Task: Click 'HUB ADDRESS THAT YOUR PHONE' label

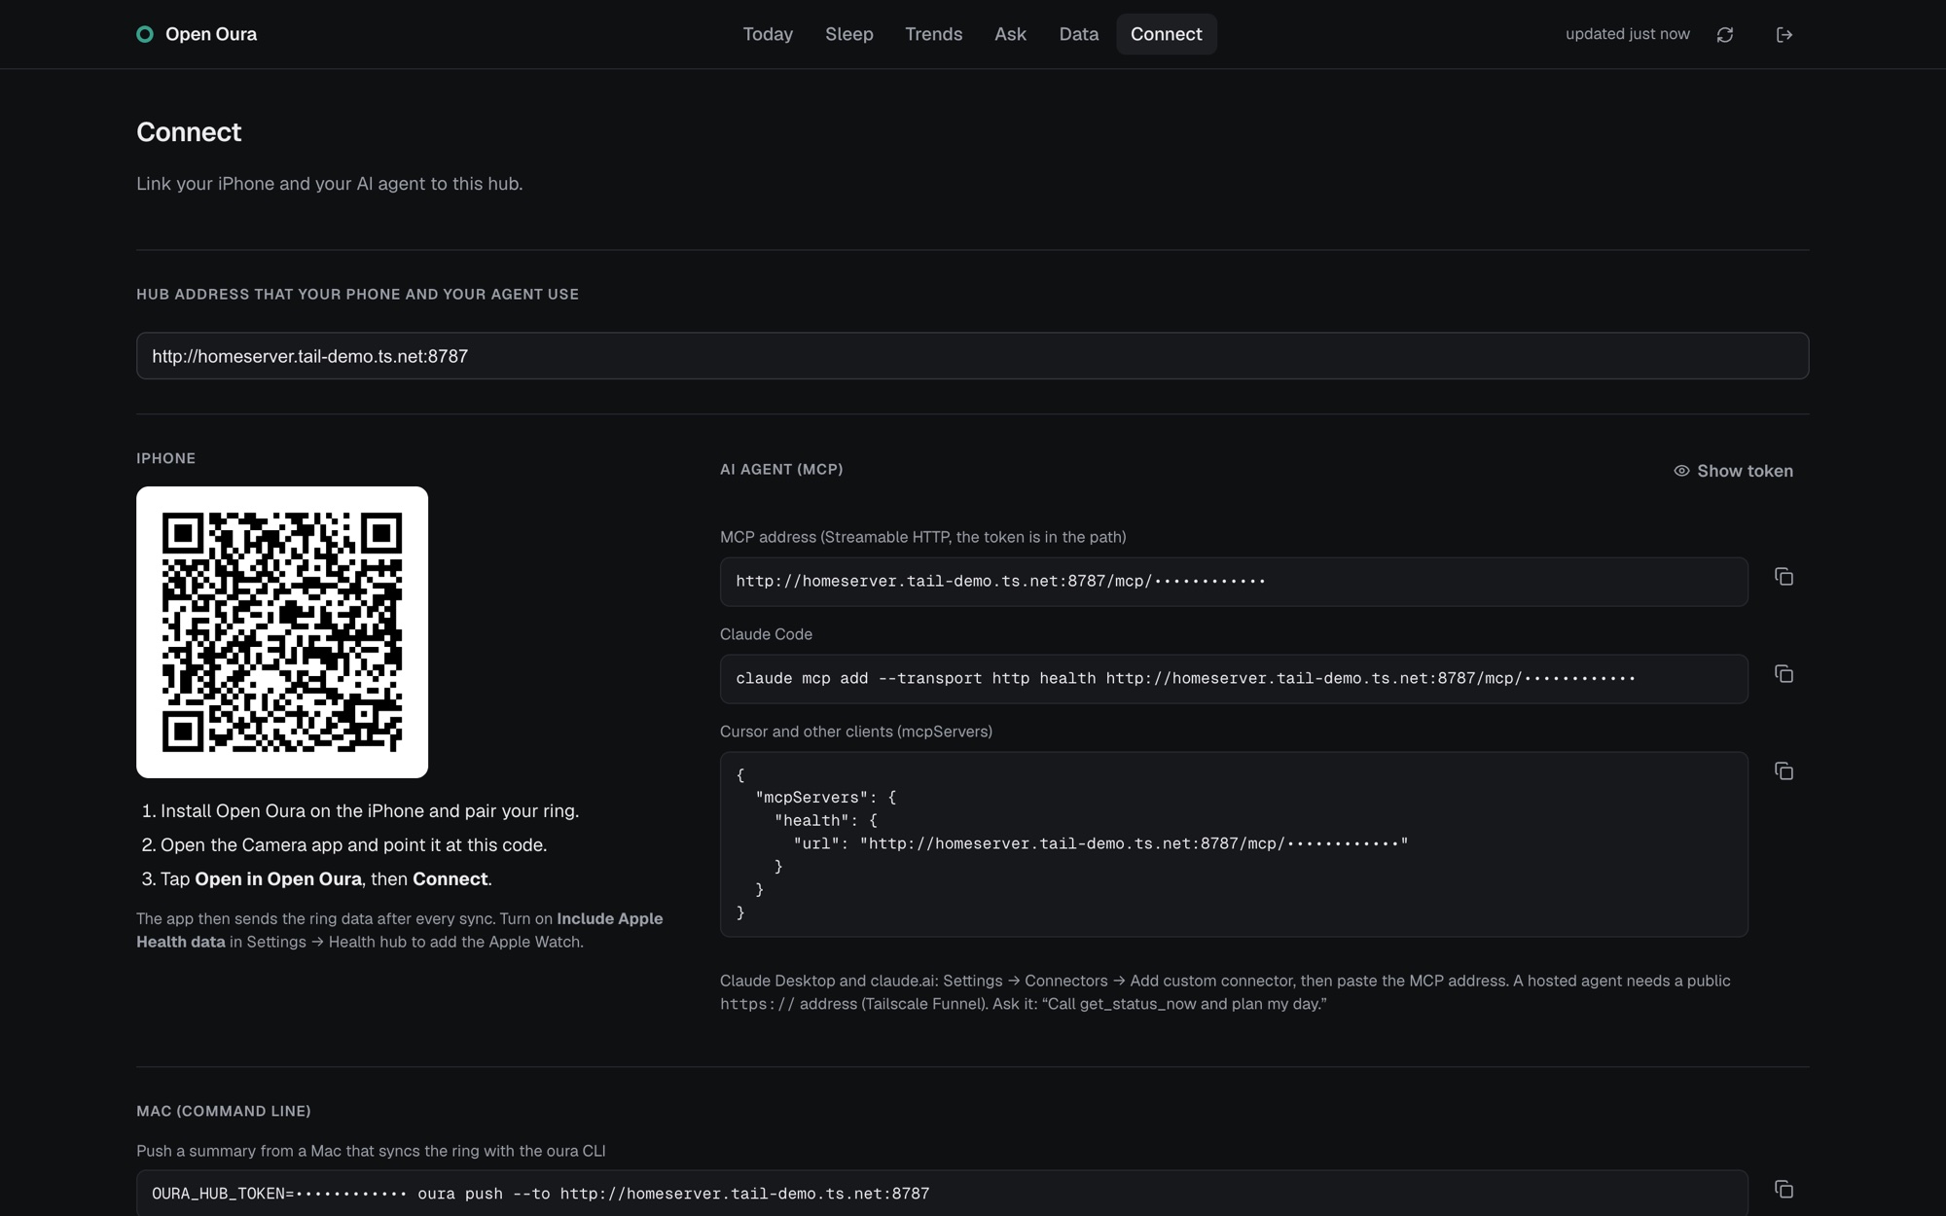Action: pos(357,294)
